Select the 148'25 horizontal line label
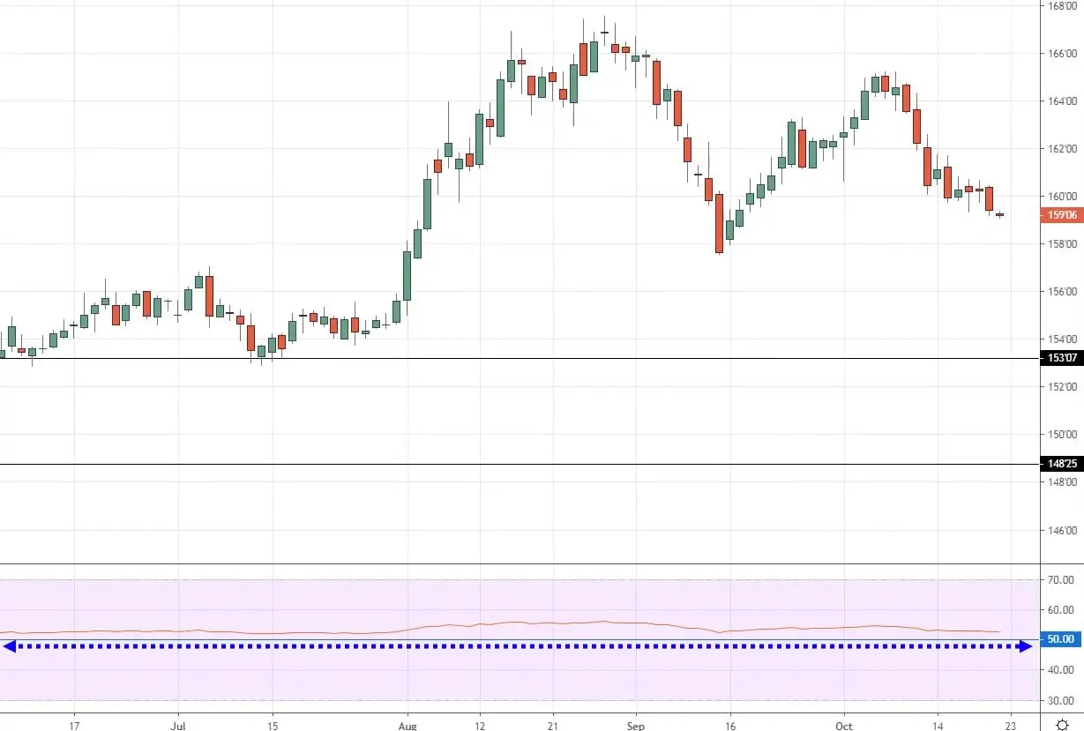 1061,464
